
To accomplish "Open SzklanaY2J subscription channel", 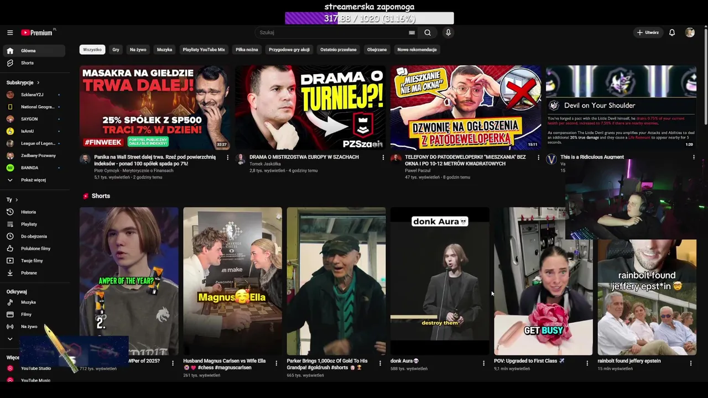I will click(x=34, y=95).
